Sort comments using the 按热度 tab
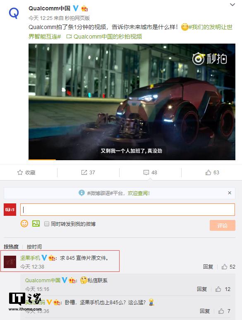Image resolution: width=242 pixels, height=320 pixels. click(x=11, y=247)
